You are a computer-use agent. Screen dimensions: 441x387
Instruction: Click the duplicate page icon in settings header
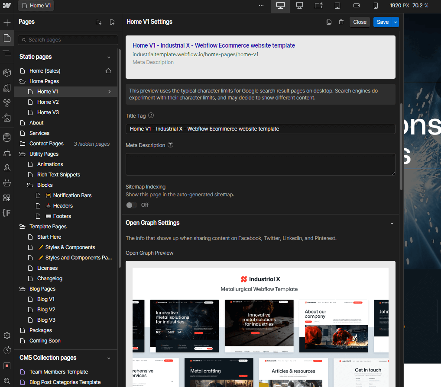pos(329,22)
